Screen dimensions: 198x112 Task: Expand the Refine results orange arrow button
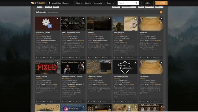tap(161, 12)
